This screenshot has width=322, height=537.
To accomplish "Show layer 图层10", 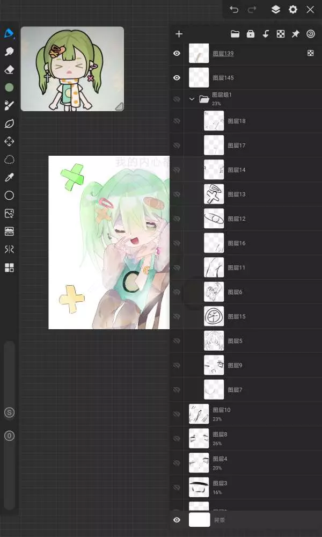I will coord(177,413).
